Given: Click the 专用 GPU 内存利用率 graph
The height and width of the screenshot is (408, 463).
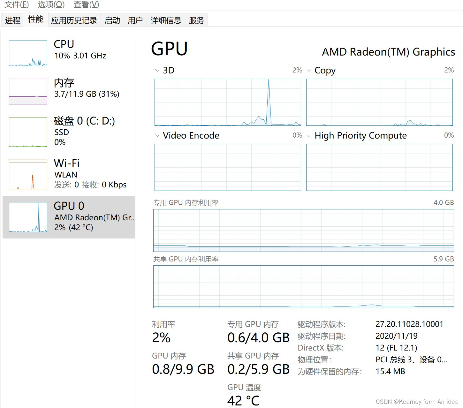Looking at the screenshot, I should coord(303,230).
